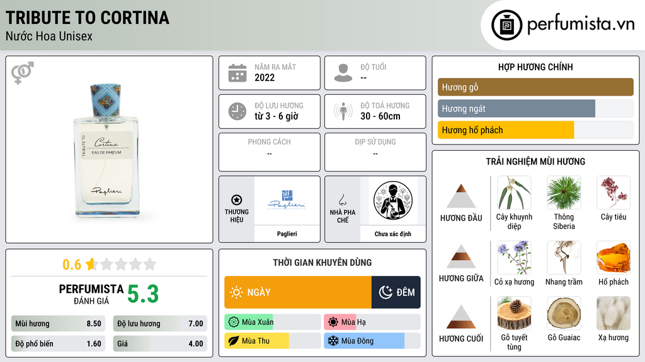This screenshot has width=645, height=362.
Task: Open the Cây tiêu note image
Action: click(614, 193)
